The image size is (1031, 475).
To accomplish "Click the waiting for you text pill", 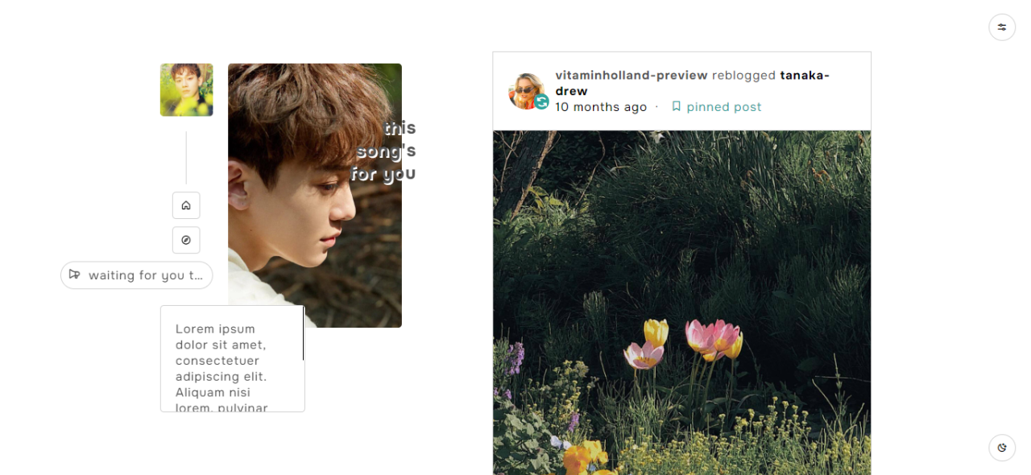I will pos(137,275).
